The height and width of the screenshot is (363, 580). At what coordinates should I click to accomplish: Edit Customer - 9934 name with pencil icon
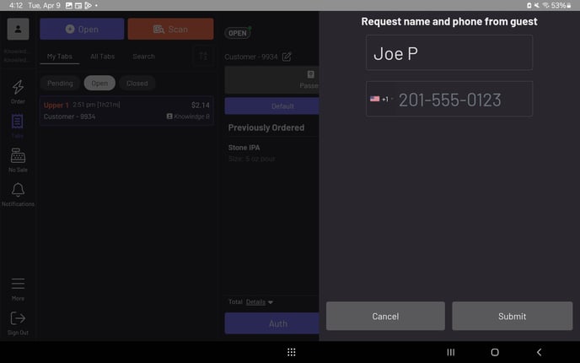(287, 57)
